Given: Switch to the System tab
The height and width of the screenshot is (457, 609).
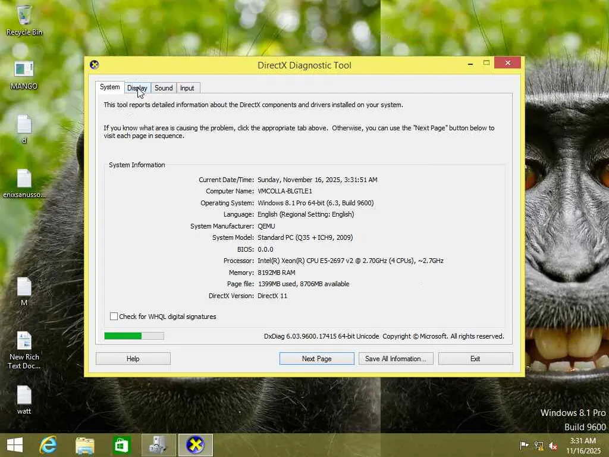Looking at the screenshot, I should tap(109, 87).
